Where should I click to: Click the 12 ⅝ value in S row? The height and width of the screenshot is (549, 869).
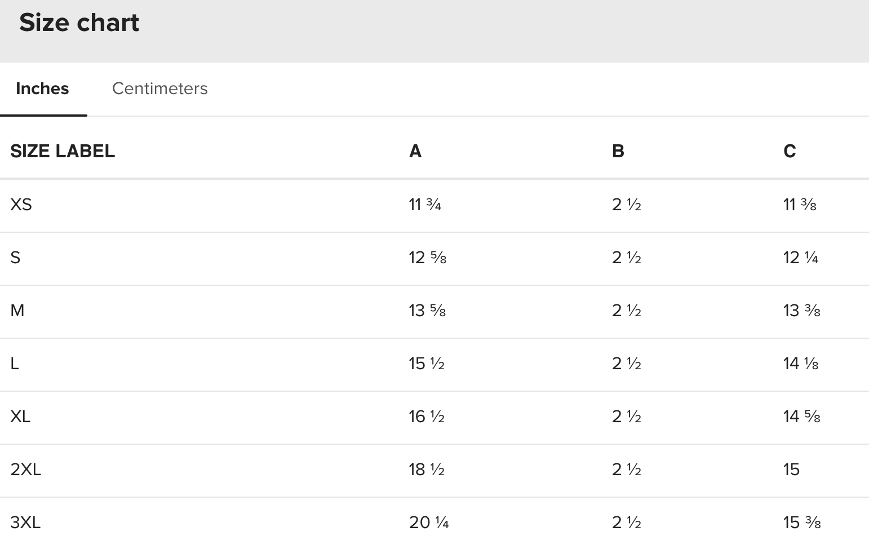(428, 258)
